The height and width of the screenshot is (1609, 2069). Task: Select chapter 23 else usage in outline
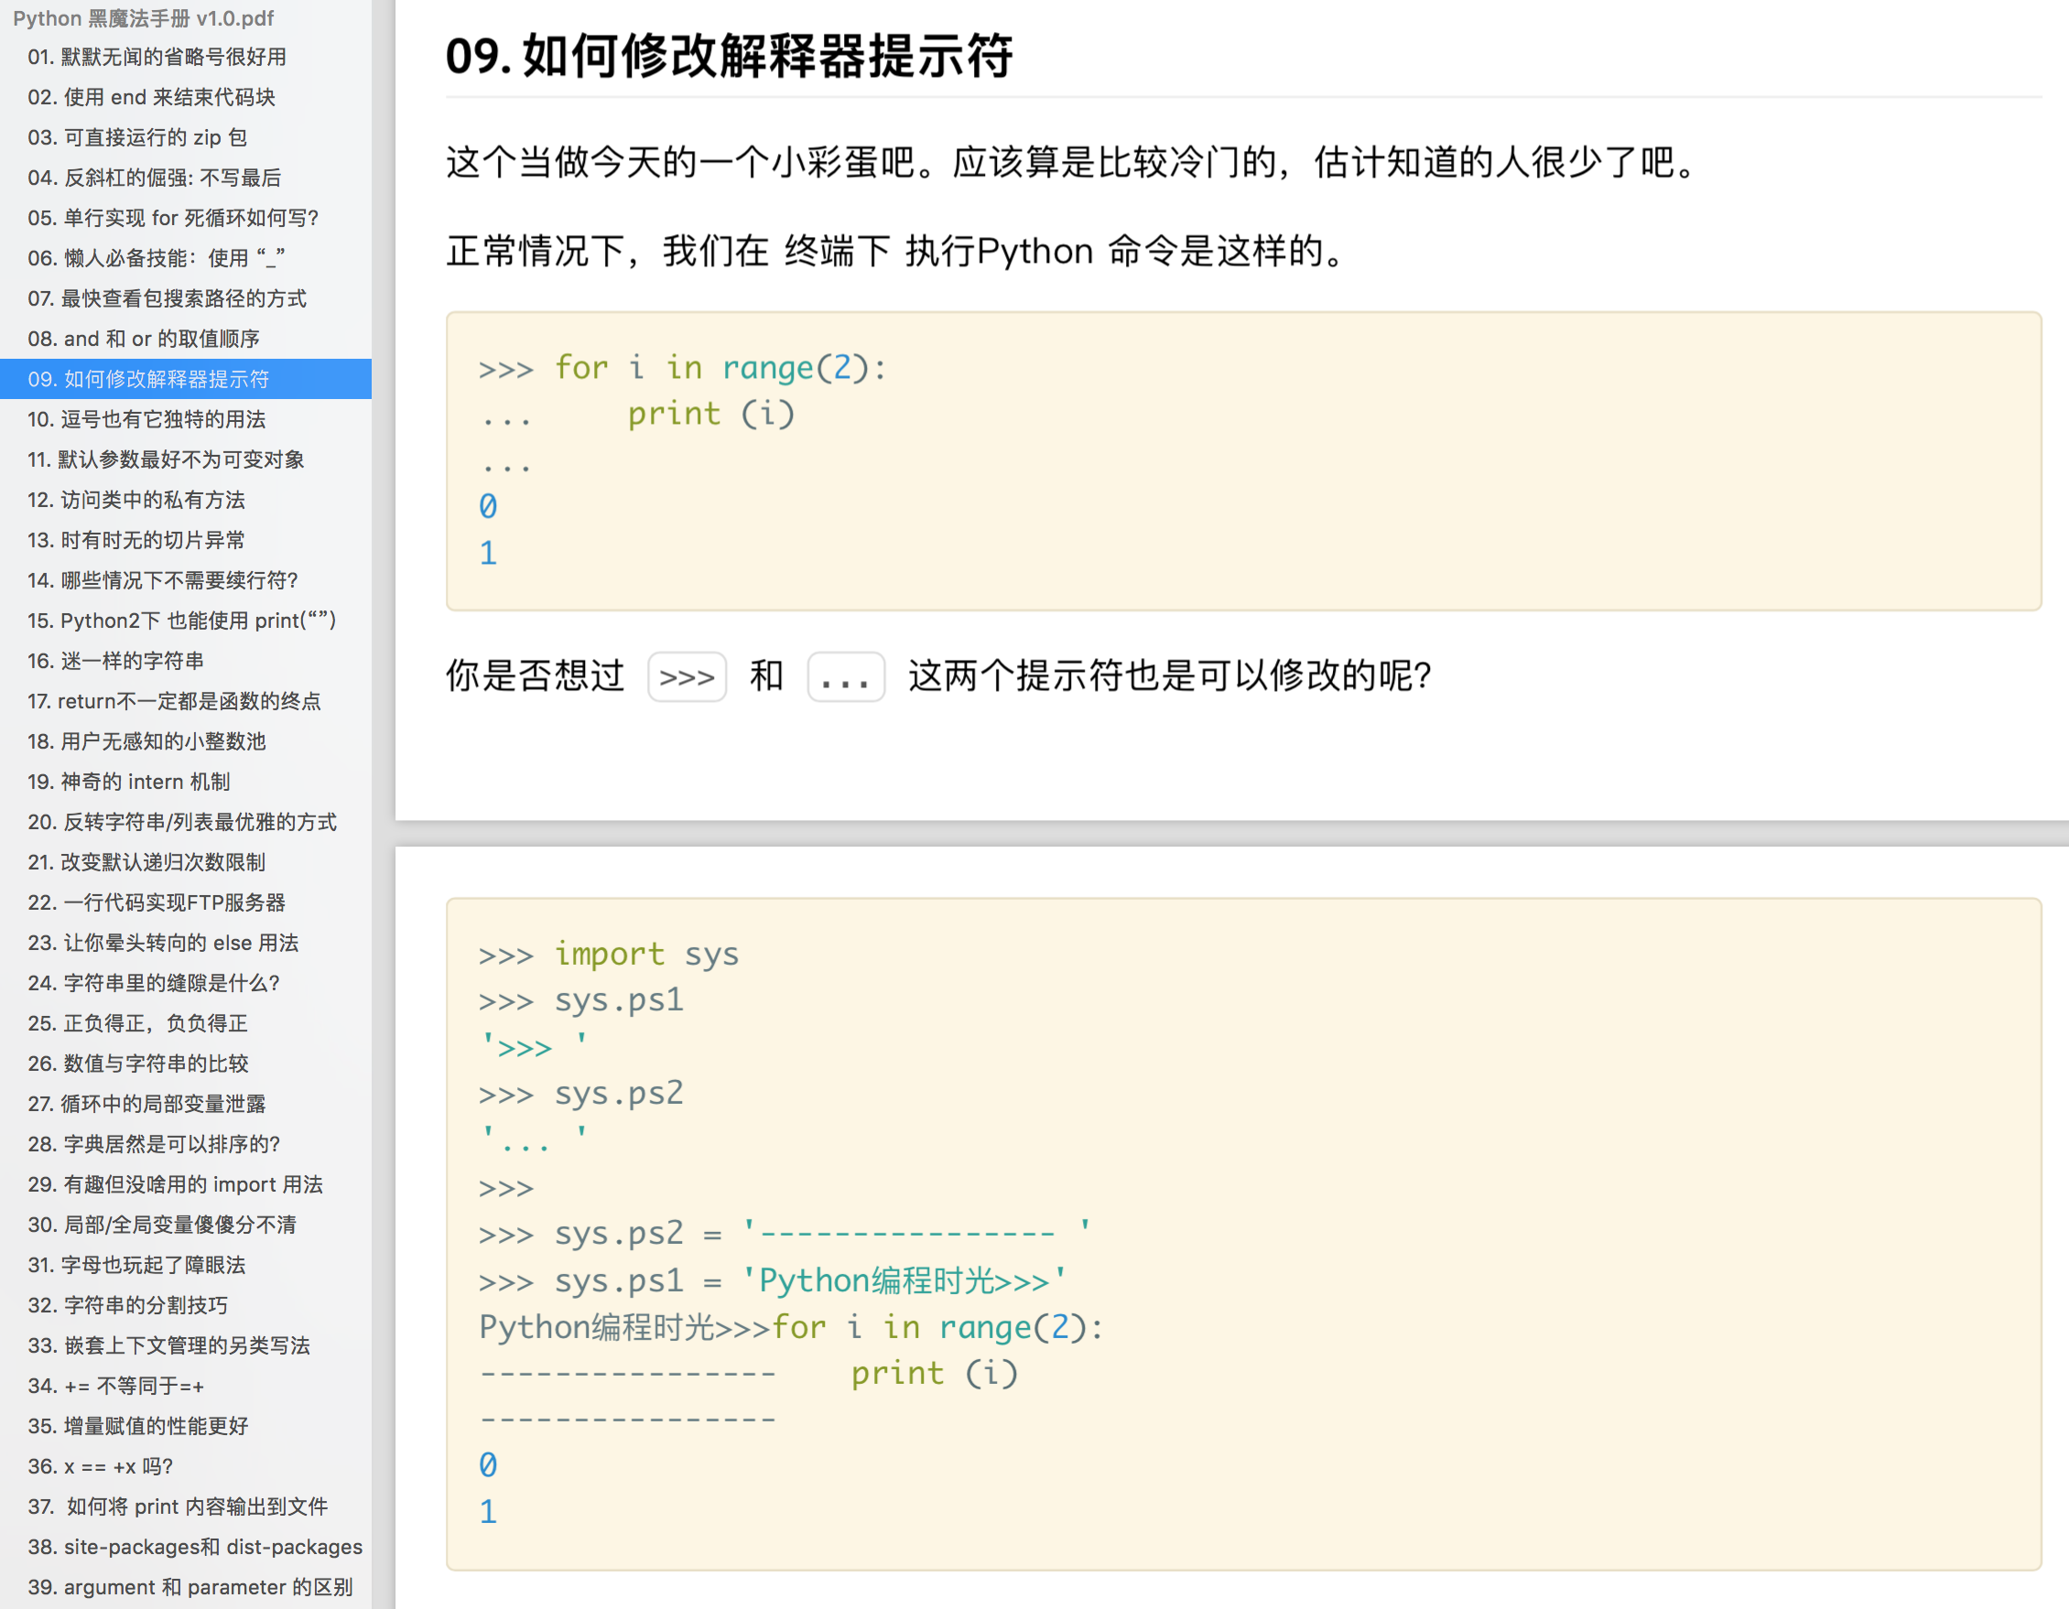click(x=163, y=943)
